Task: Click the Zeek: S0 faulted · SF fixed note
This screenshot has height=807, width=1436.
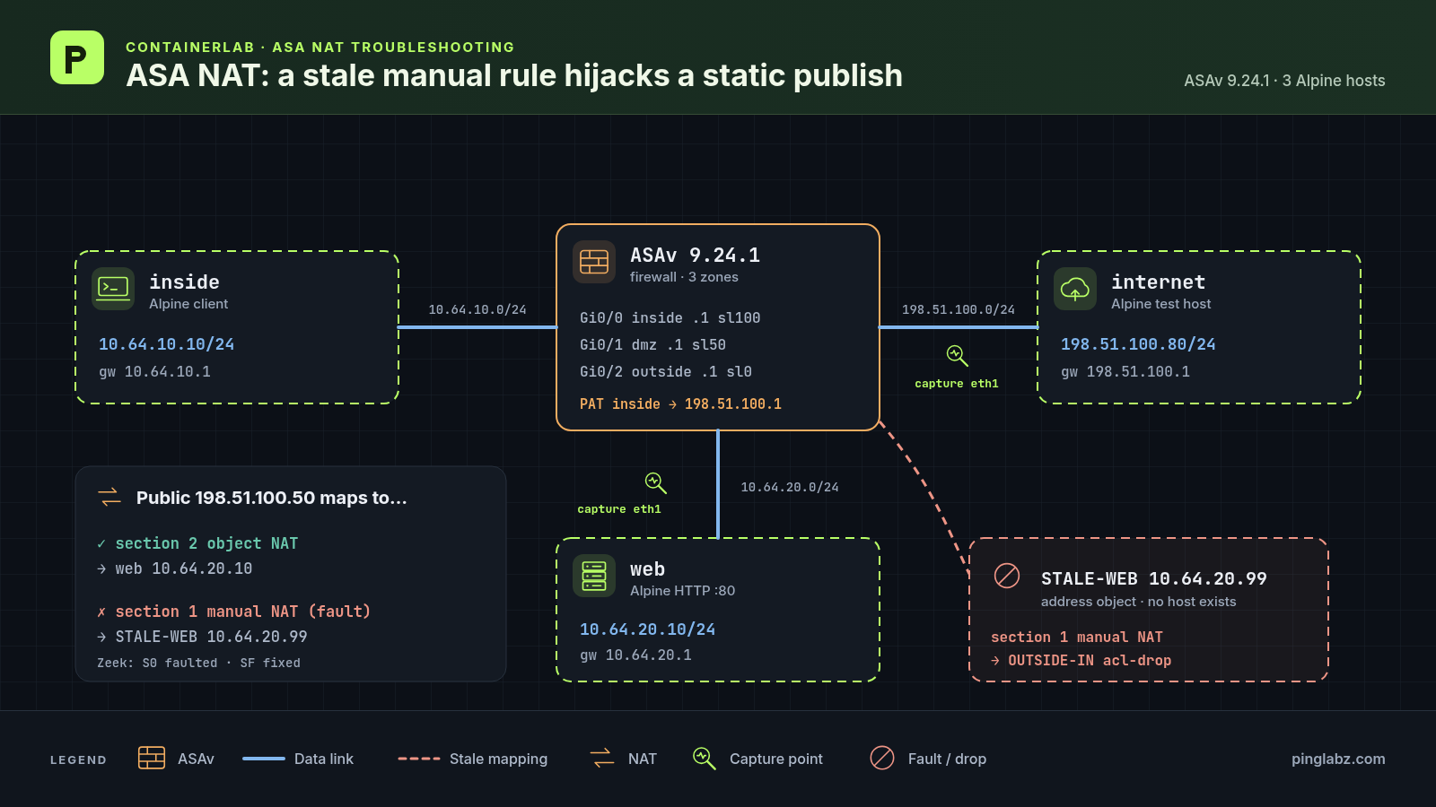Action: [x=198, y=663]
